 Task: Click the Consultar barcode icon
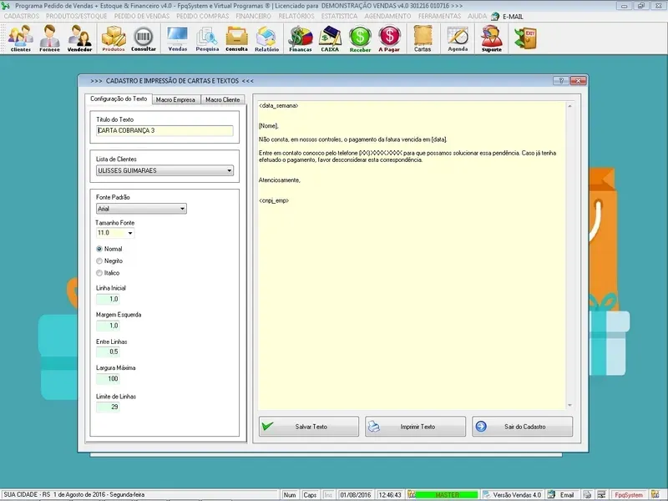coord(144,38)
